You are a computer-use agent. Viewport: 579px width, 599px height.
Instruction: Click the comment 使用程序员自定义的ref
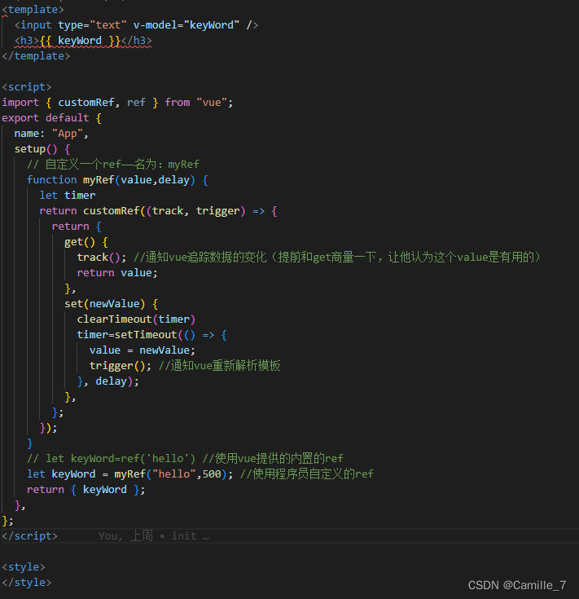tap(307, 474)
